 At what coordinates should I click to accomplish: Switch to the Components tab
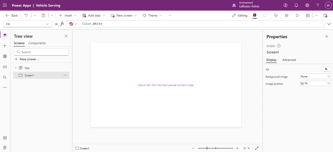[x=37, y=43]
